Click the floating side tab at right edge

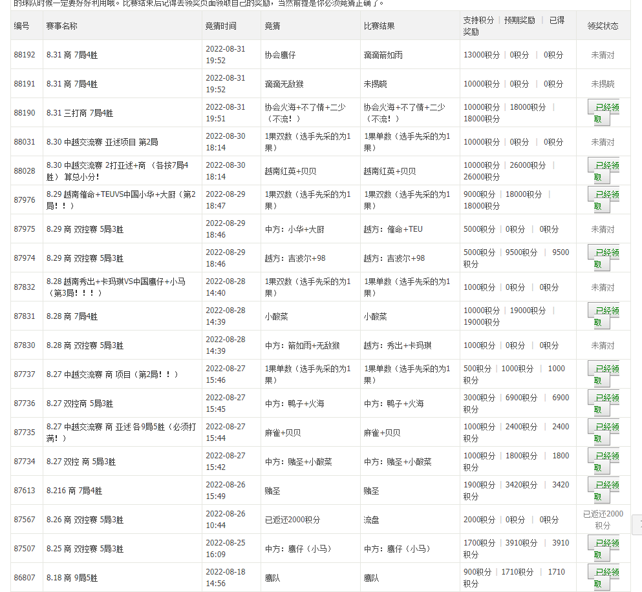(637, 524)
